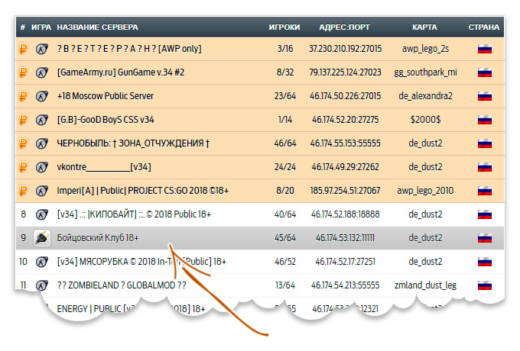Screen dimensions: 520x351
Task: Open the Бойцовский Клуб 18+ server link
Action: point(98,238)
